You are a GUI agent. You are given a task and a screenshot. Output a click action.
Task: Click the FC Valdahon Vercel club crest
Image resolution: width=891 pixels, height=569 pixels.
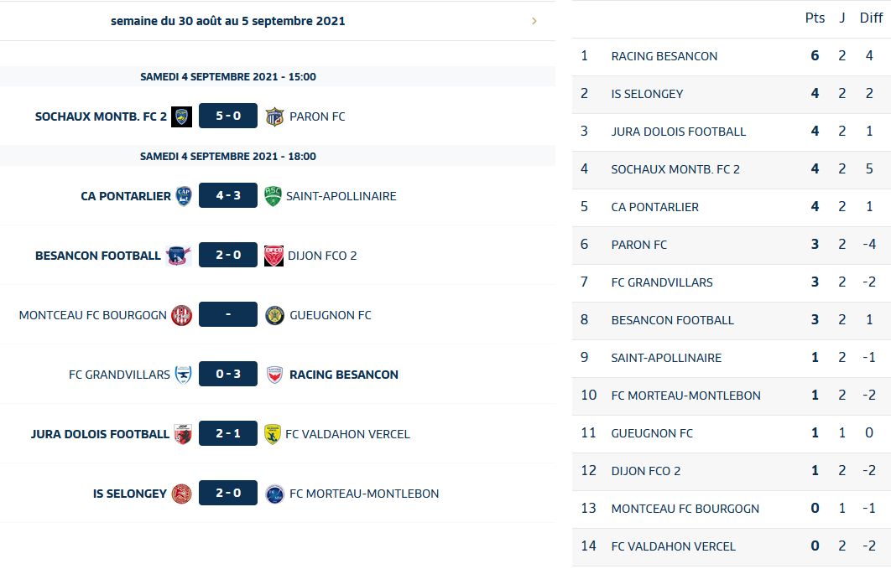pyautogui.click(x=273, y=434)
